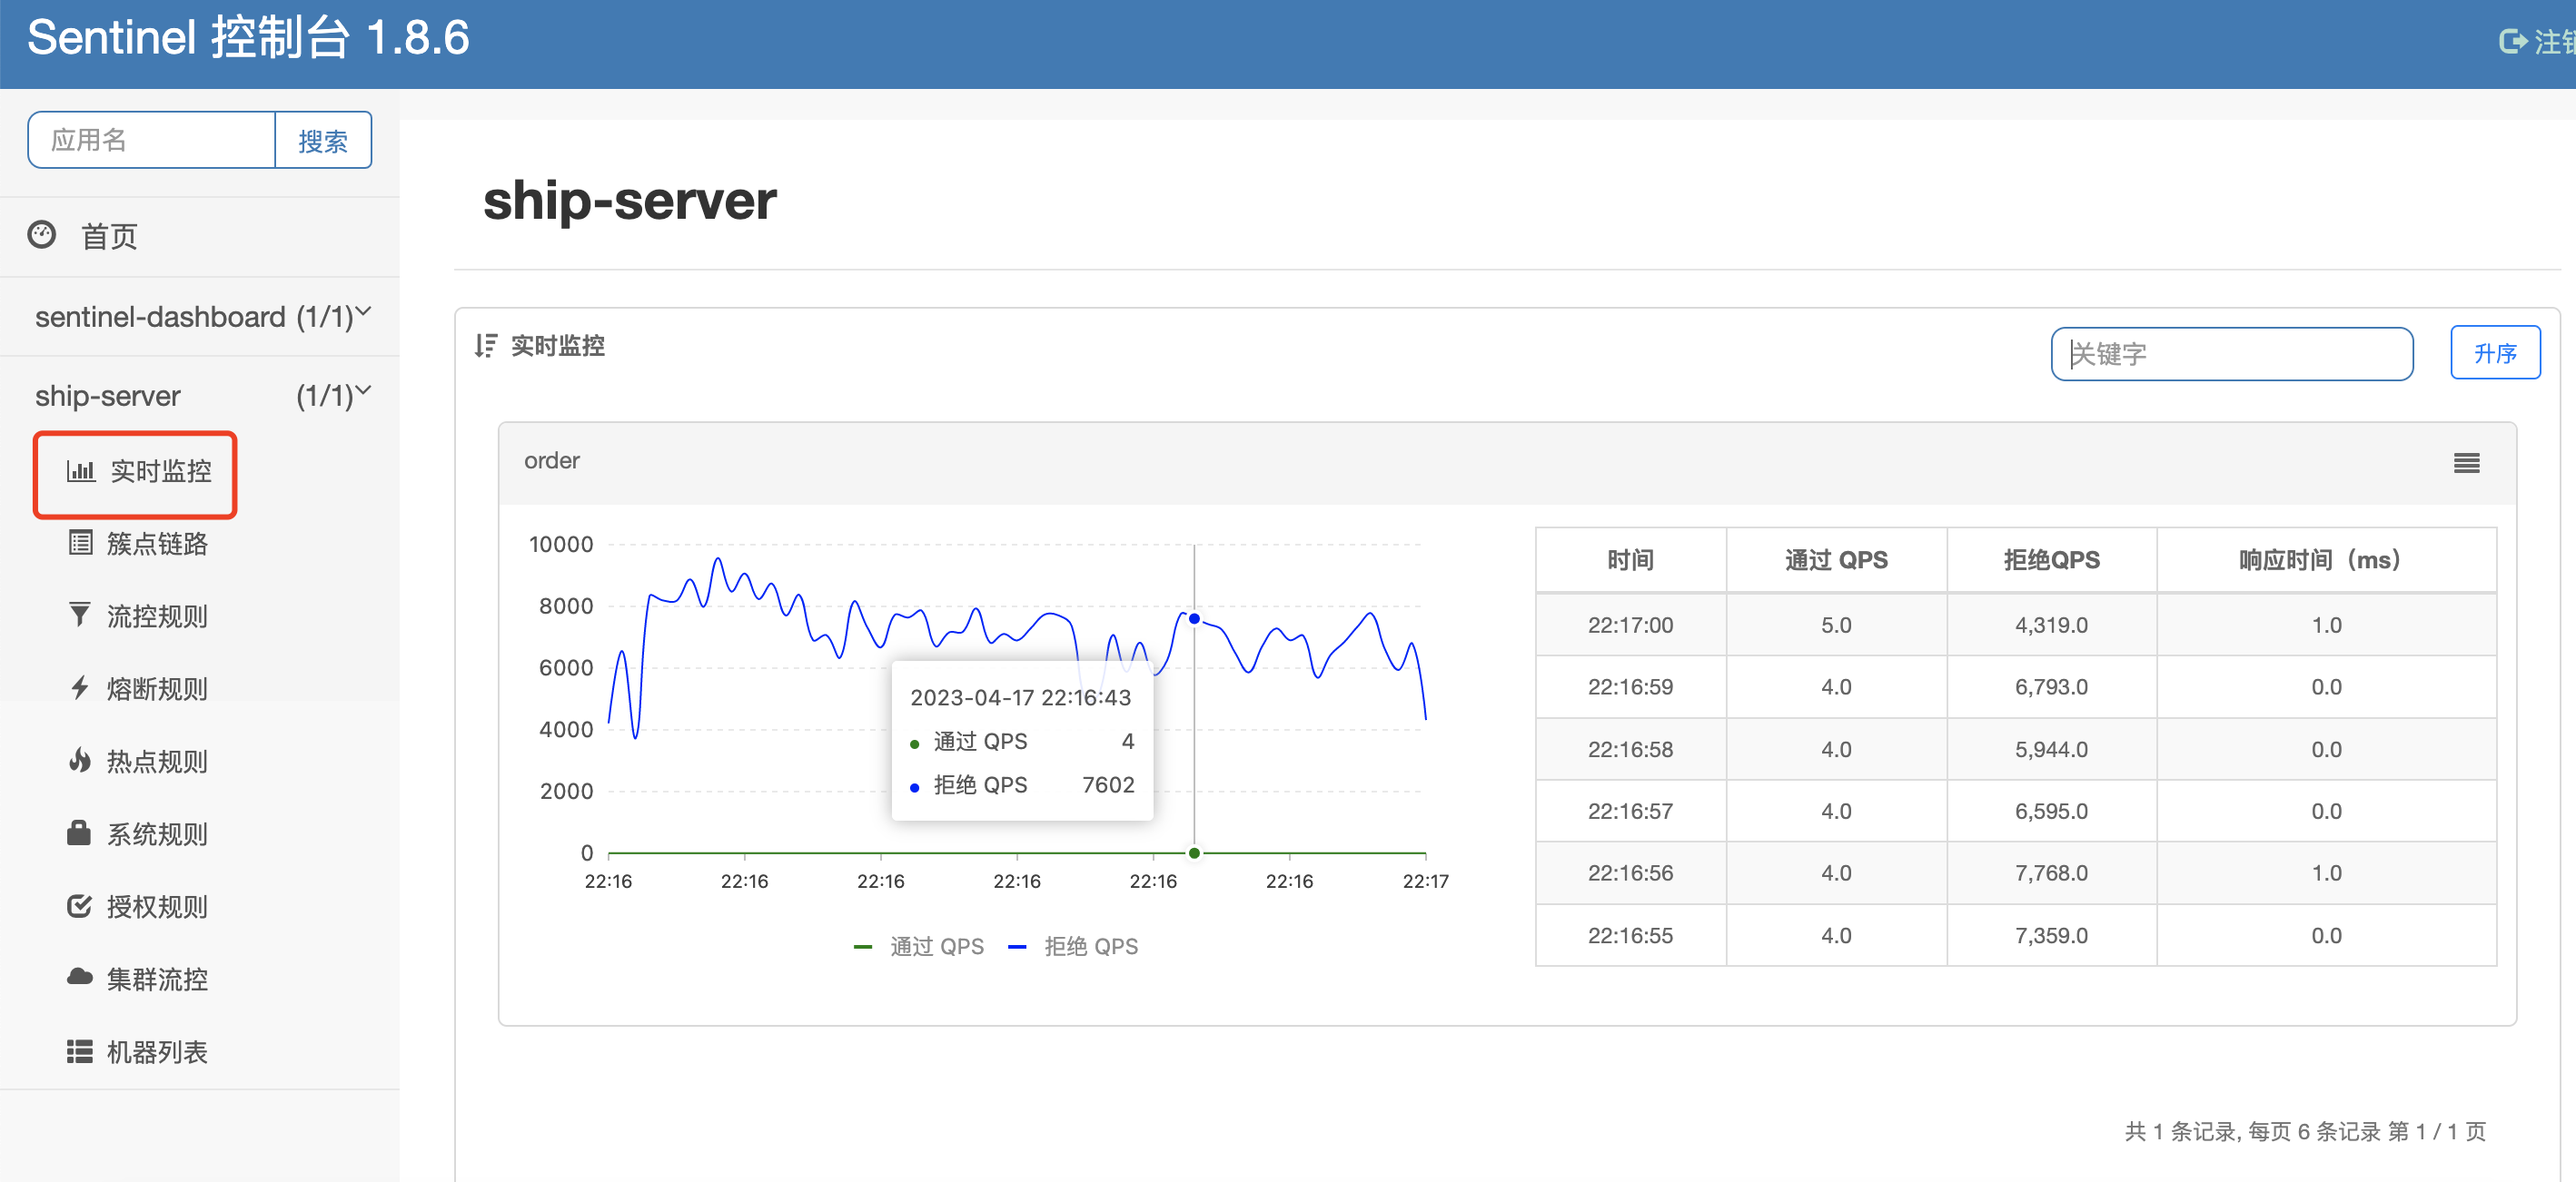
Task: Toggle the 通过 QPS legend series
Action: 918,946
